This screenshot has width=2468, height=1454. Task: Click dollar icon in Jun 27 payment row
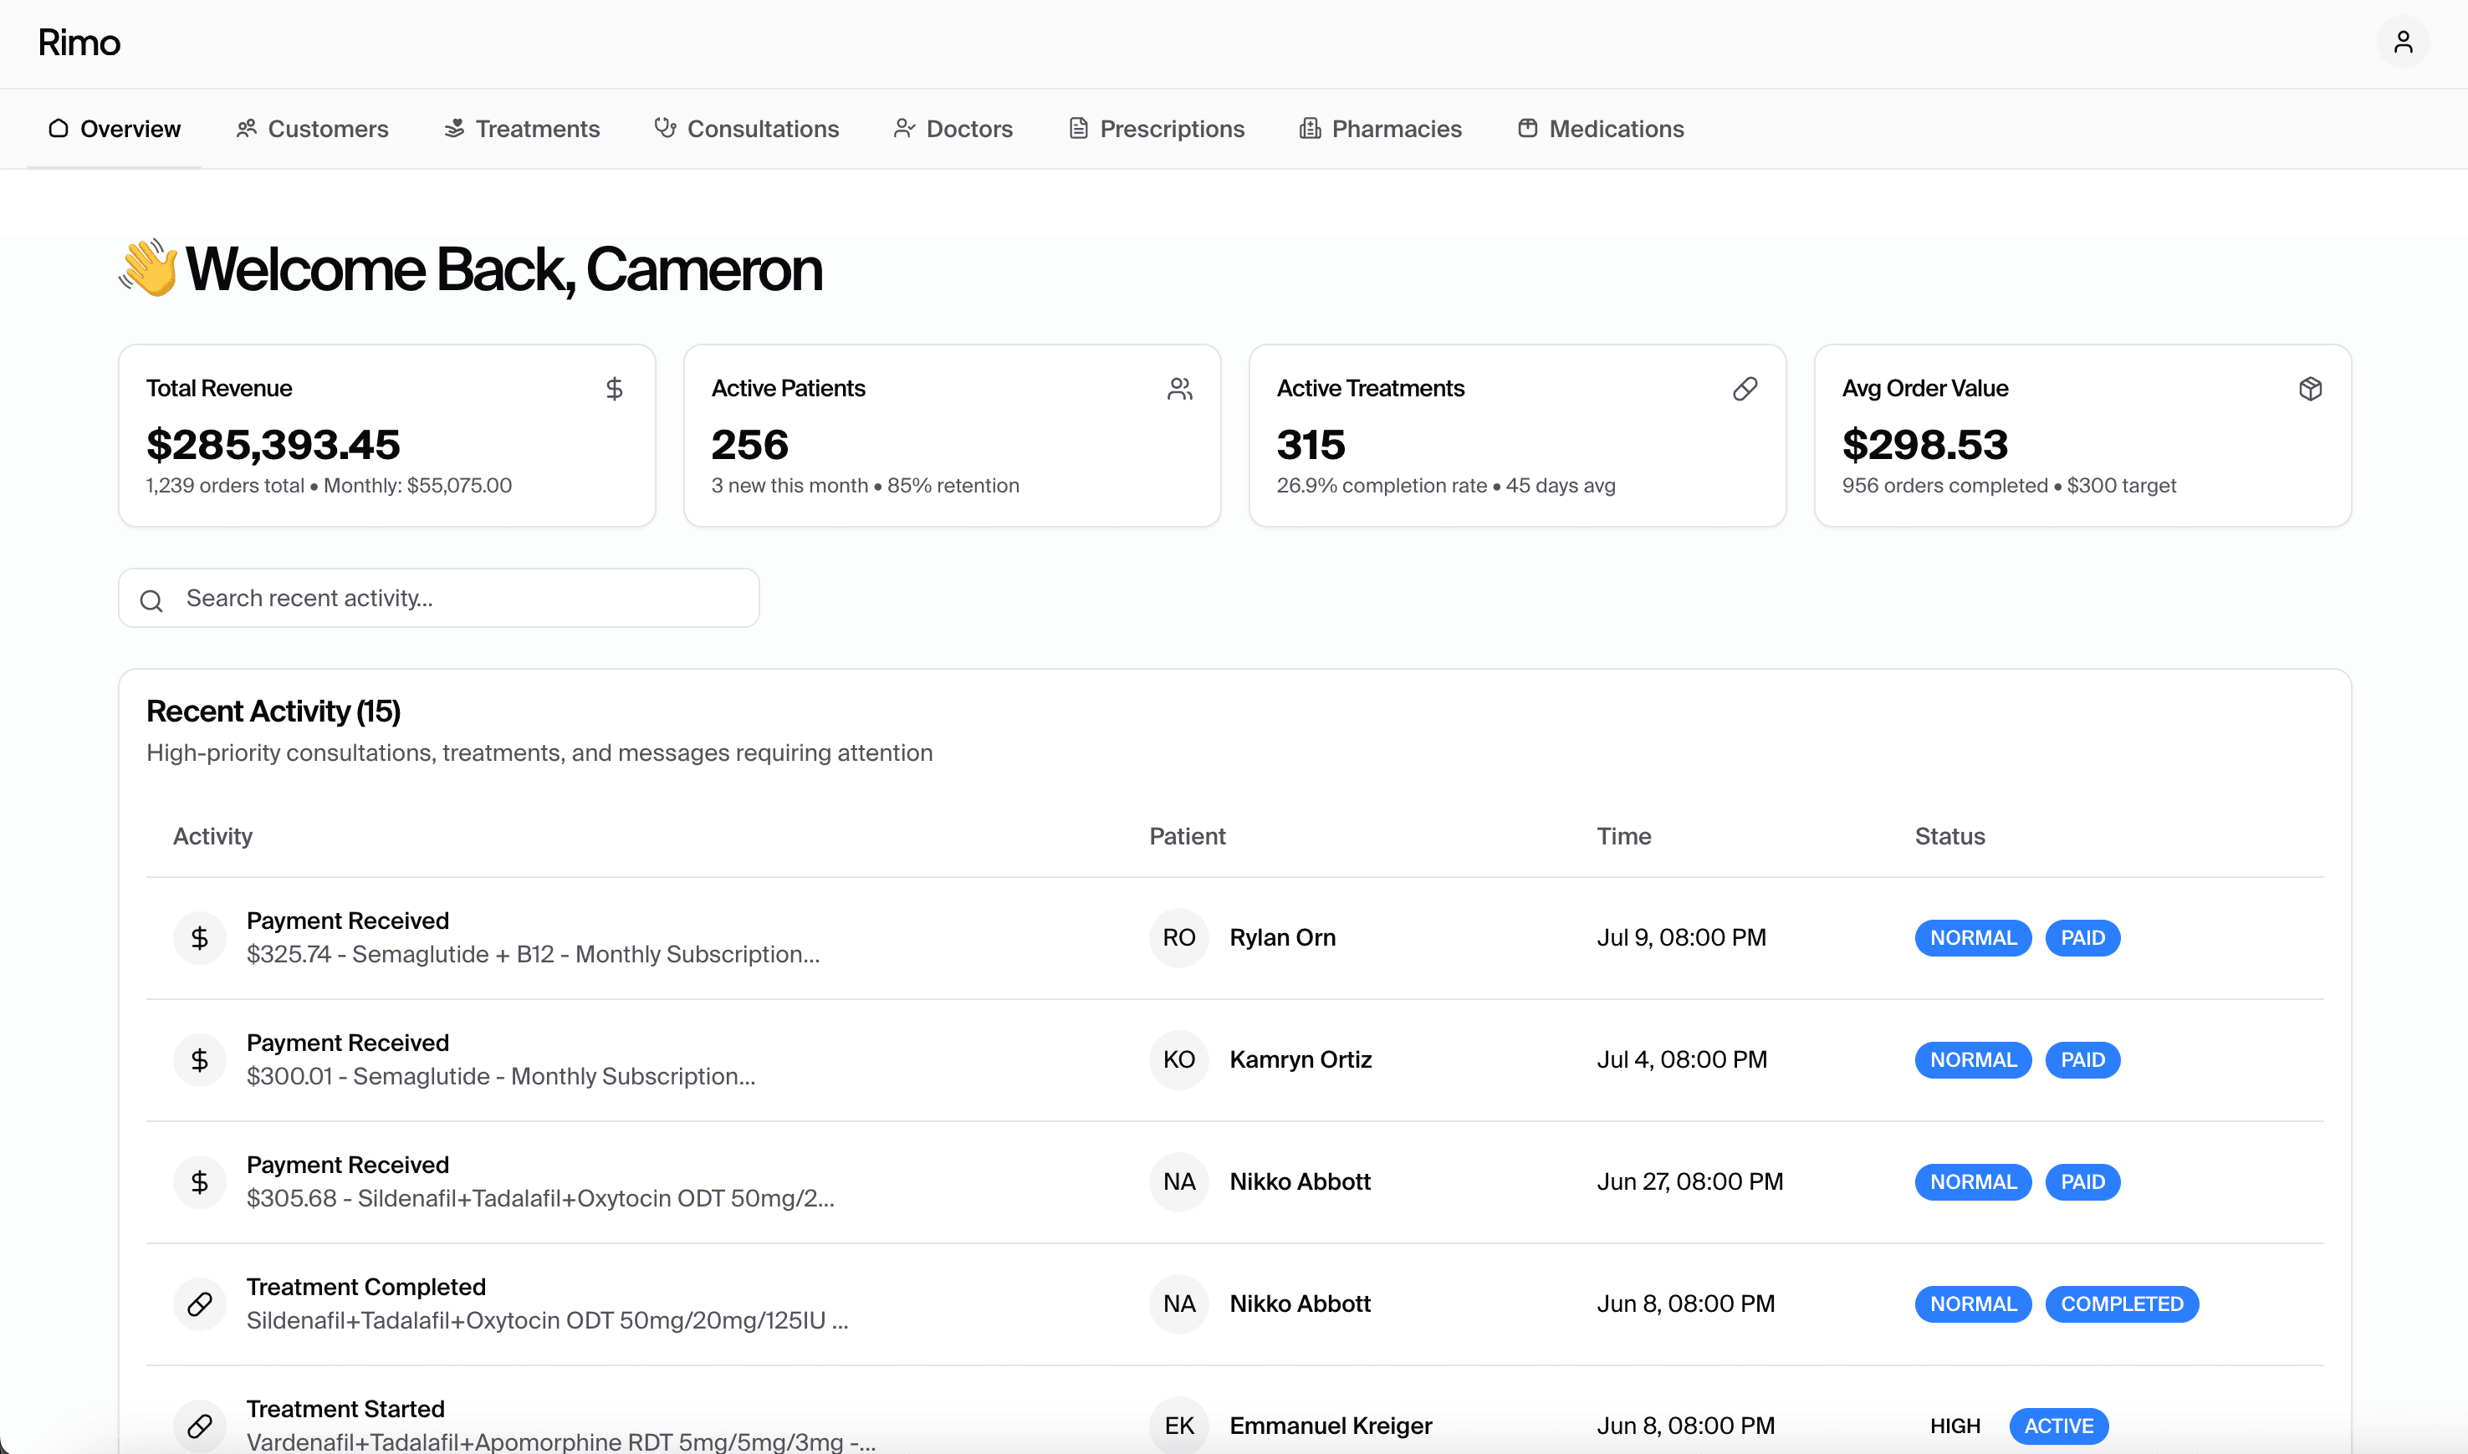200,1181
